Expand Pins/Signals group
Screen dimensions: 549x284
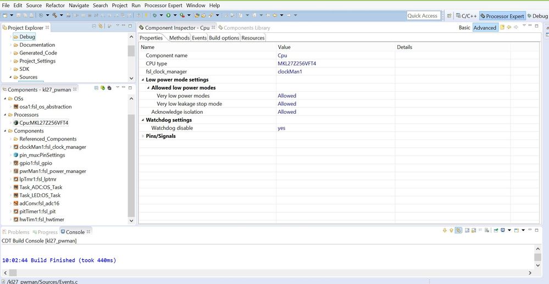click(142, 136)
